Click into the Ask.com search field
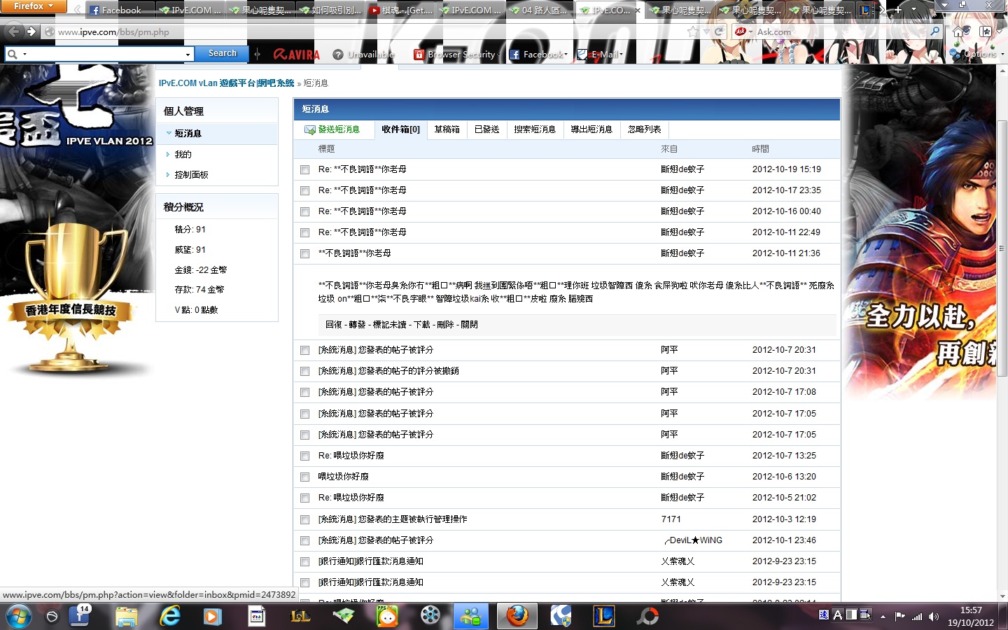 point(840,31)
